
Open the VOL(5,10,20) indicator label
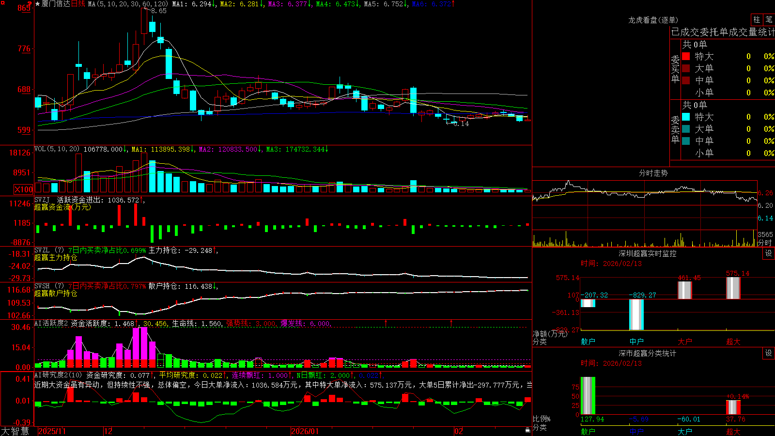pos(57,149)
